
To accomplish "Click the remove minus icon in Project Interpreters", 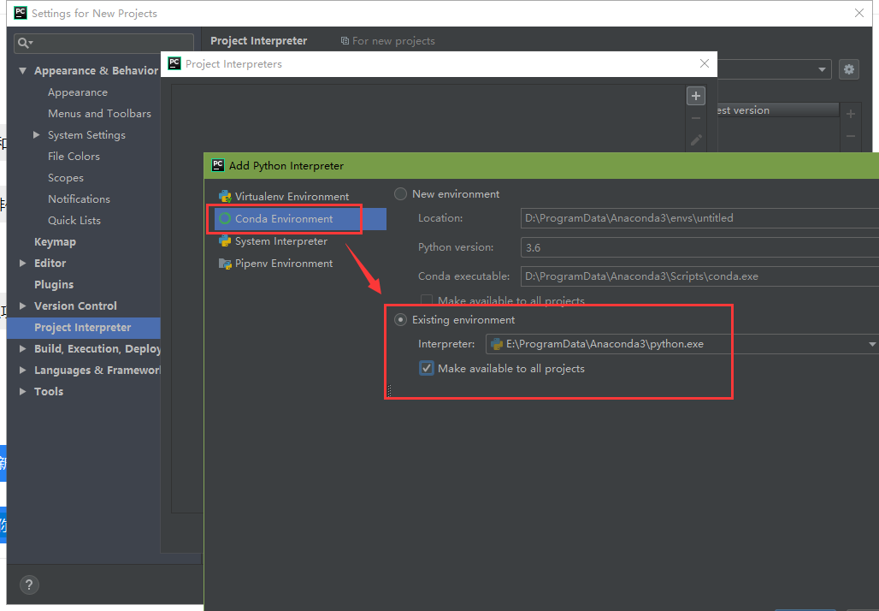I will click(x=696, y=118).
